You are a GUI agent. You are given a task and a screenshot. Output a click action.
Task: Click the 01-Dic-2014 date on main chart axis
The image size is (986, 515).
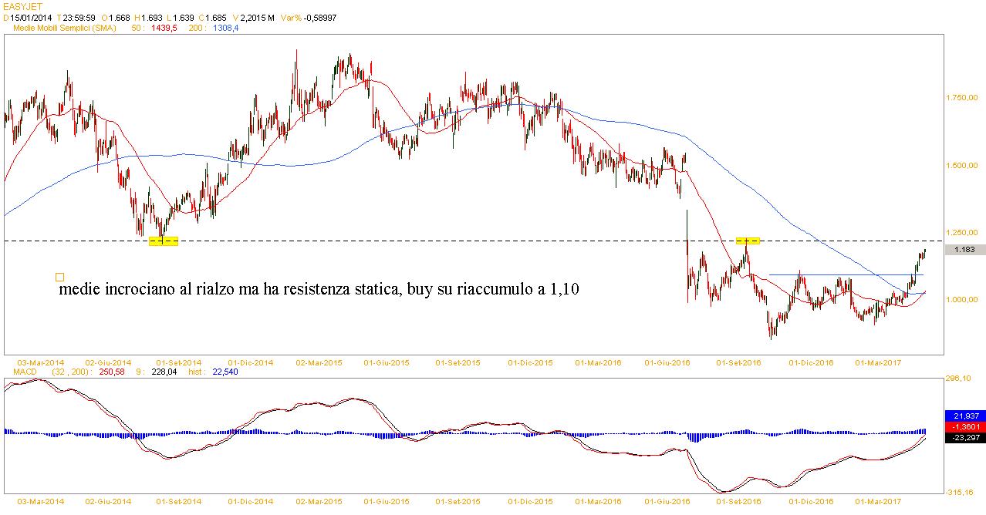click(251, 362)
